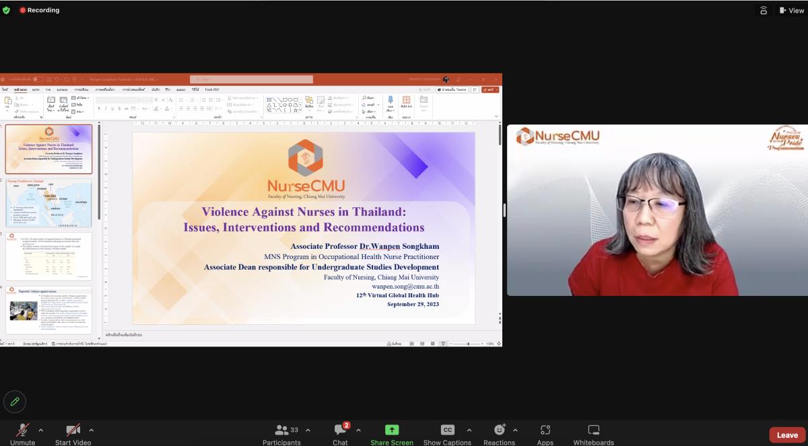The image size is (808, 446).
Task: Click the slide title 'Violence Against Nurses in Thailand:'
Action: pyautogui.click(x=304, y=212)
